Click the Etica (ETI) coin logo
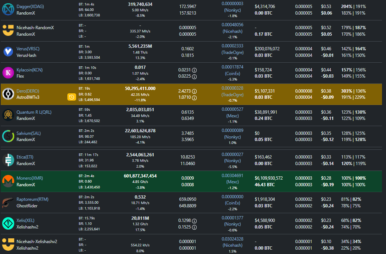Viewport: 386px width, 254px height. coord(8,160)
